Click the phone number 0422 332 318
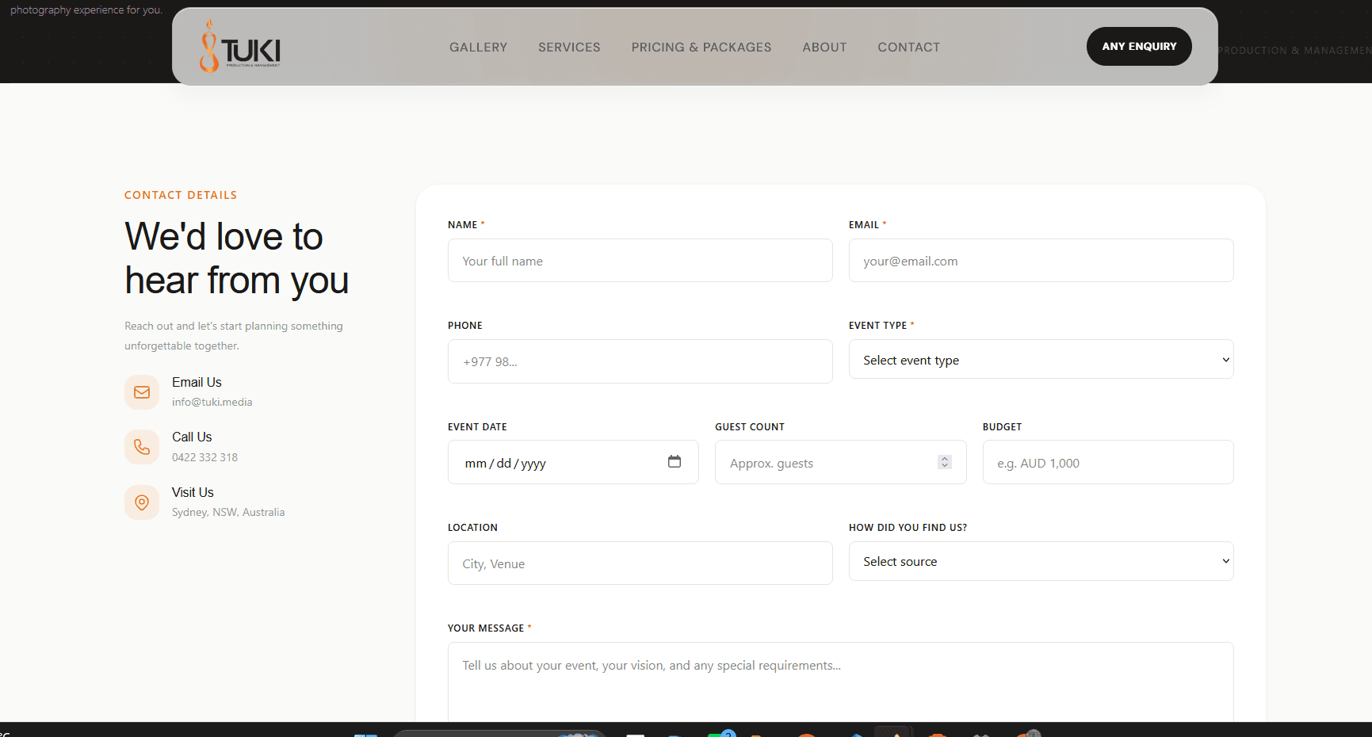 tap(204, 457)
